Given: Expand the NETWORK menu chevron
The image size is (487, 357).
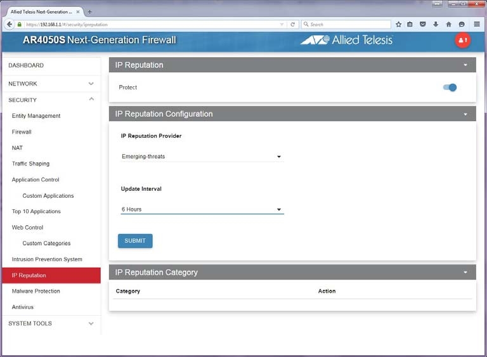Looking at the screenshot, I should 91,84.
